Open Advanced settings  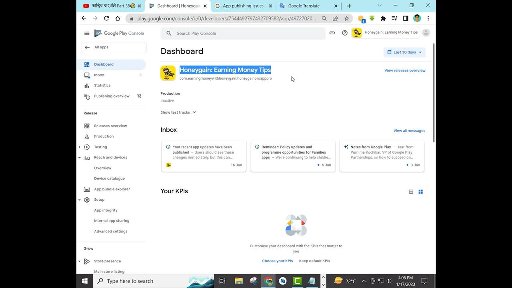tap(110, 232)
